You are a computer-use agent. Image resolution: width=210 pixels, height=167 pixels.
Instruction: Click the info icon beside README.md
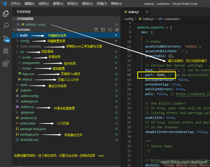(x=17, y=140)
